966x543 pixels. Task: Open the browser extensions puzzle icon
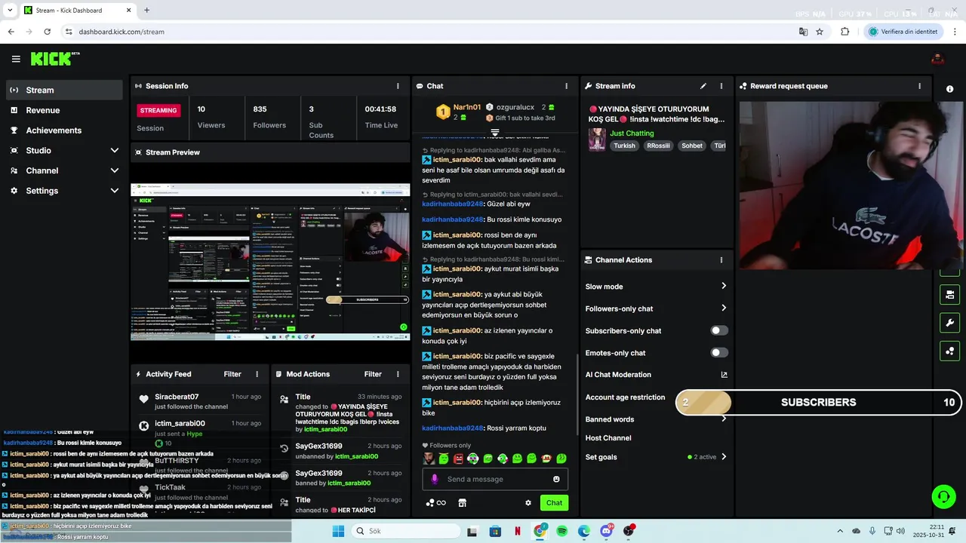844,32
